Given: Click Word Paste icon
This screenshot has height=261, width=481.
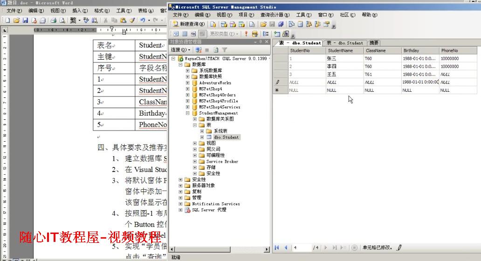Looking at the screenshot, I should pos(124,20).
